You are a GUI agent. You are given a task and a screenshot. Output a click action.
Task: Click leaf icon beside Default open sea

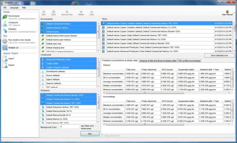point(43,44)
